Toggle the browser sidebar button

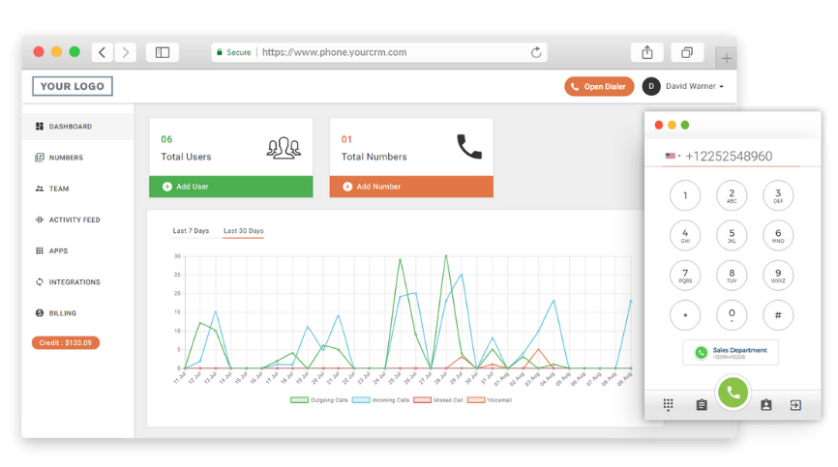point(163,52)
